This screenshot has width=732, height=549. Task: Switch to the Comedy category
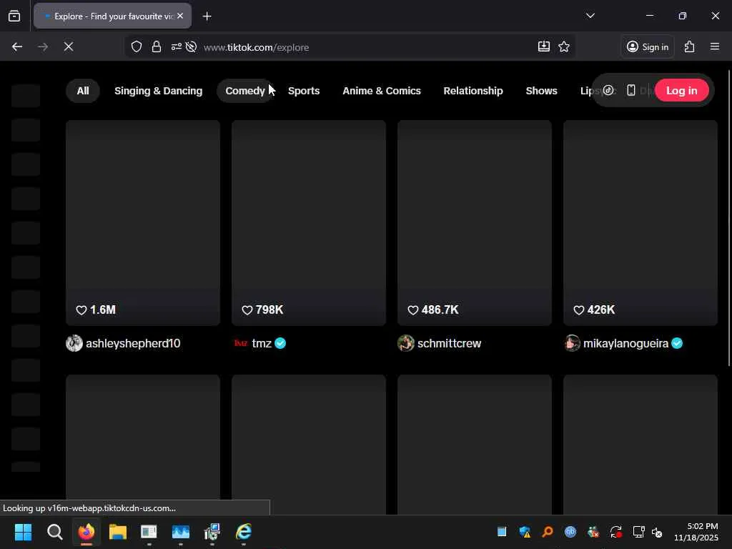pos(245,91)
